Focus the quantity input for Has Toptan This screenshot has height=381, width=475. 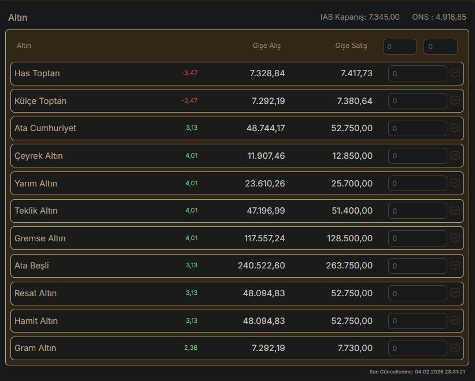pyautogui.click(x=417, y=73)
